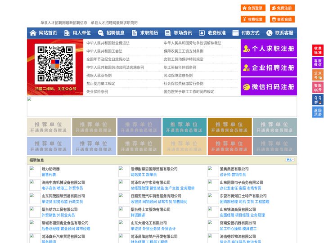Click the phone icon beside 联系客服
324x243 pixels.
click(269, 33)
